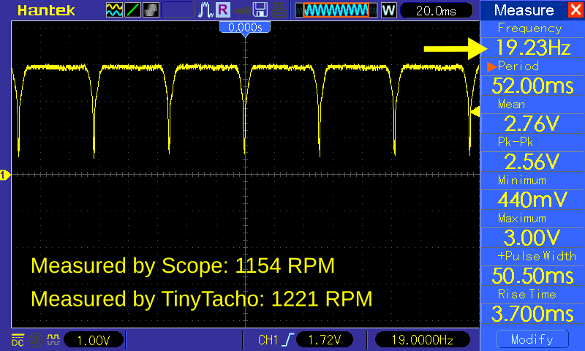Click the 20.0ms timebase readout
The height and width of the screenshot is (351, 585).
coord(436,10)
